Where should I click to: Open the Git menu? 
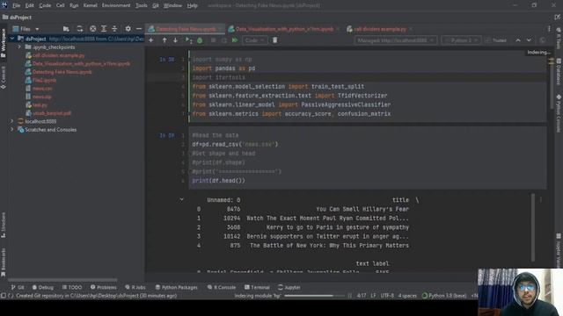(x=156, y=5)
